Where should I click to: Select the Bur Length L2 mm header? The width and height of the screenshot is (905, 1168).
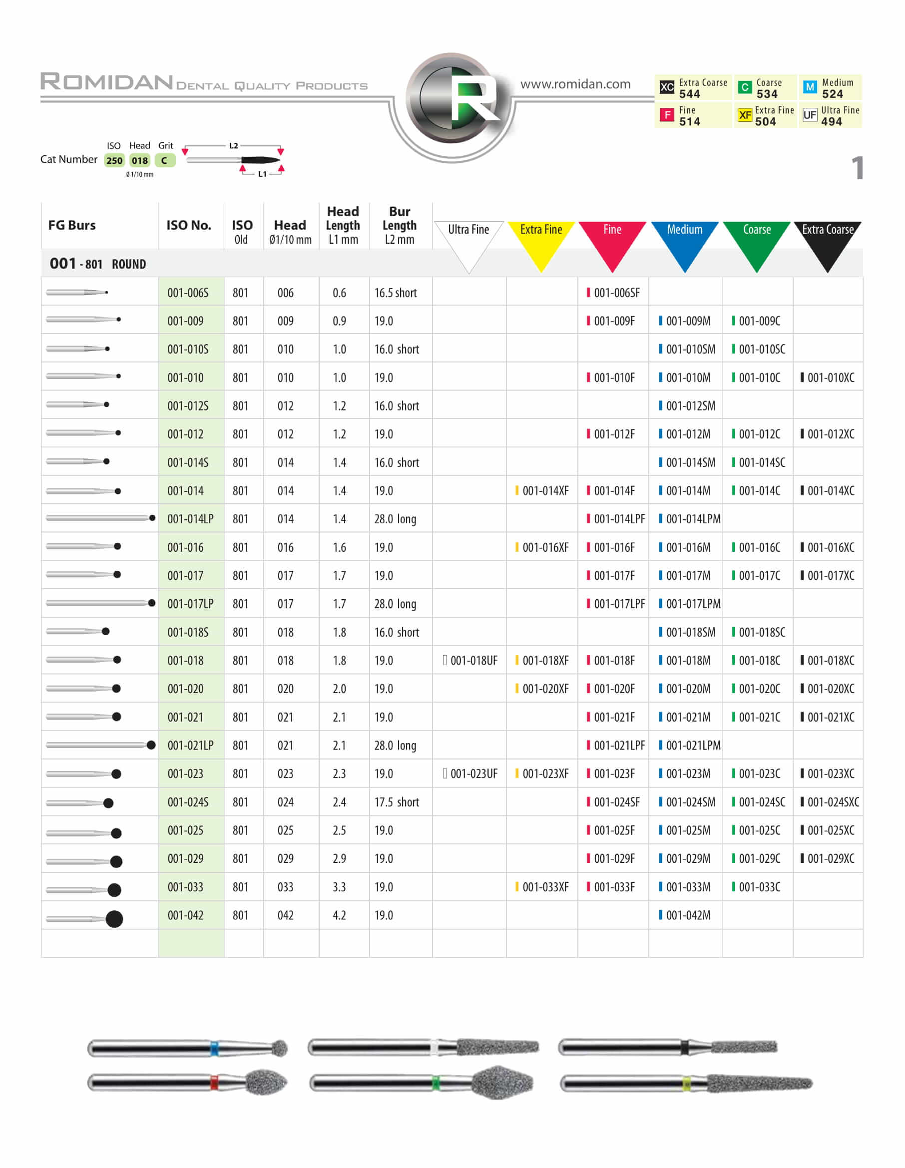tap(400, 225)
